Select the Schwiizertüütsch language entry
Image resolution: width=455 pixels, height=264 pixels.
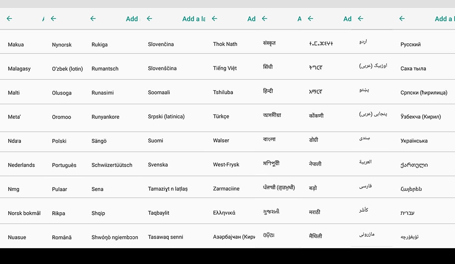[112, 165]
